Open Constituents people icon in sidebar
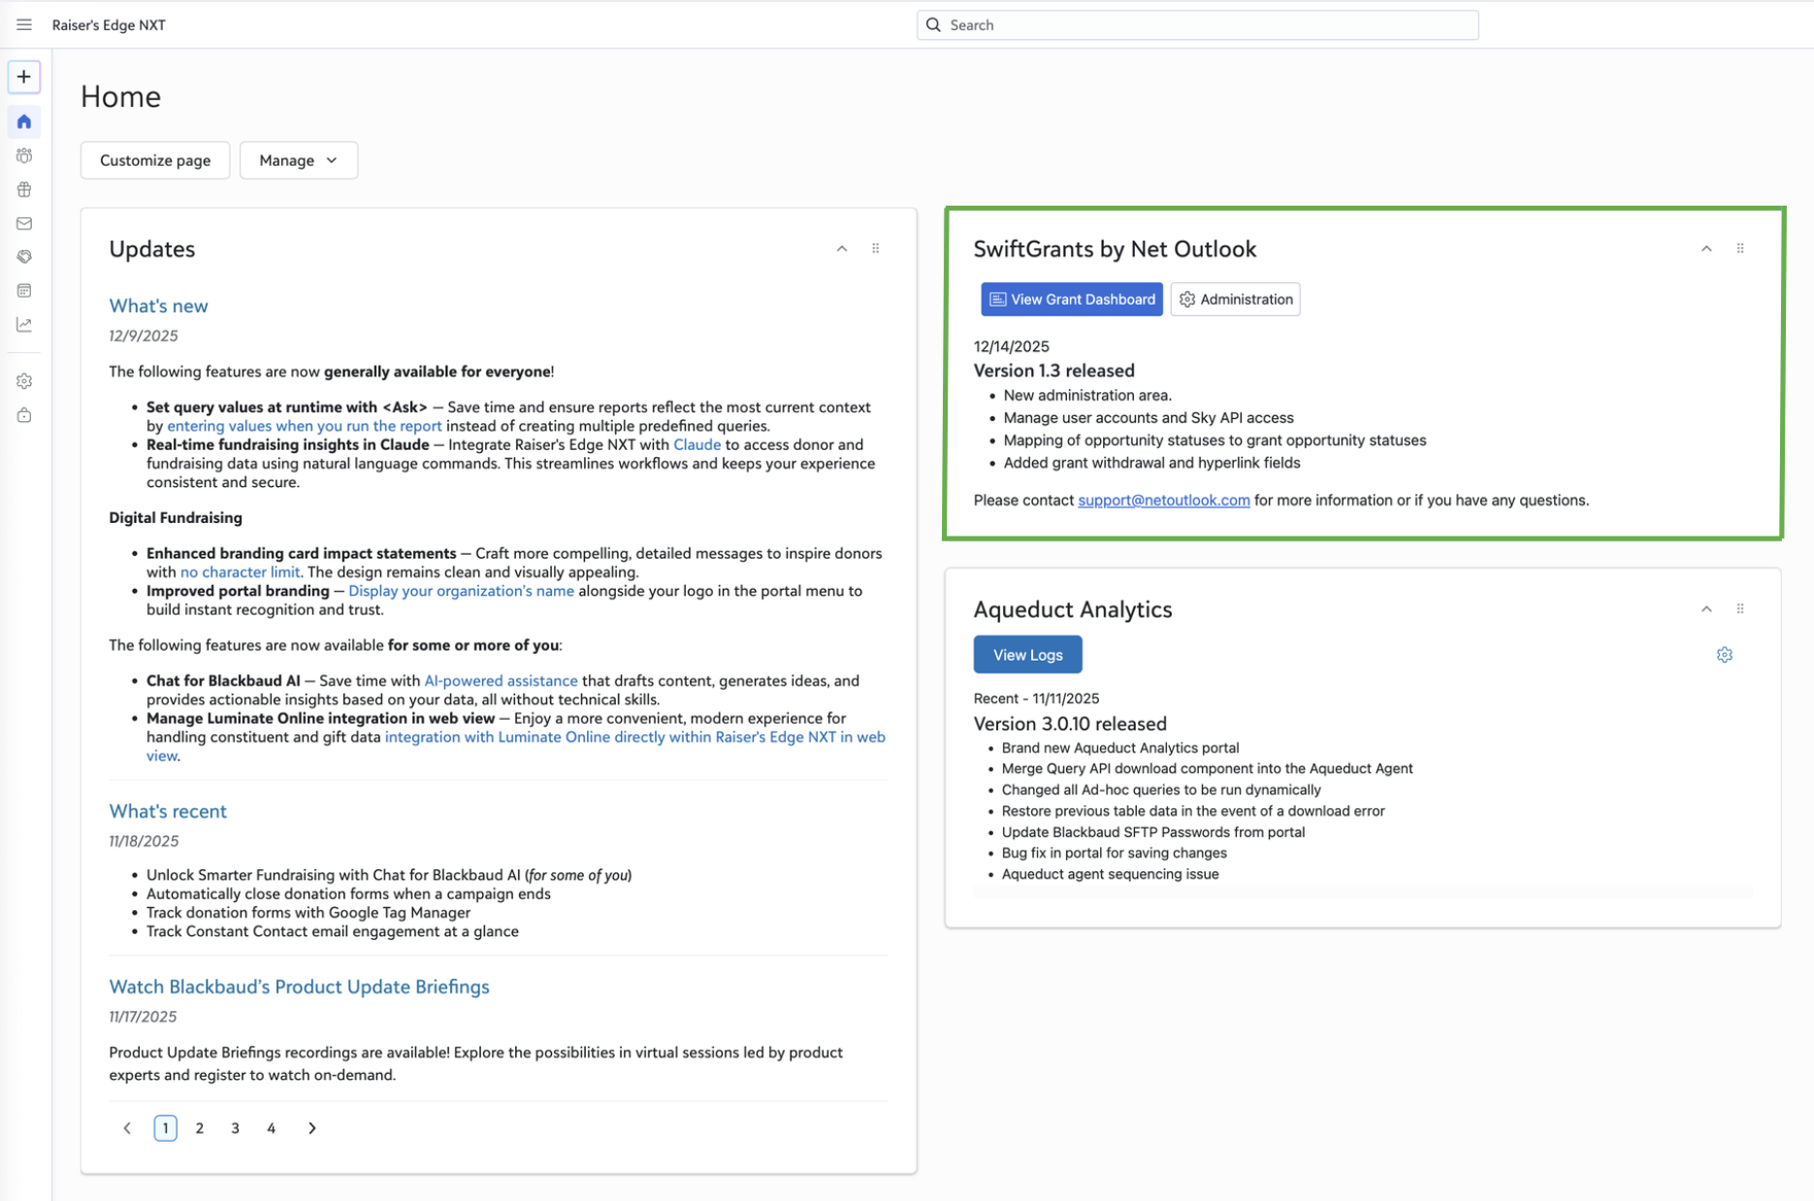 [x=24, y=155]
